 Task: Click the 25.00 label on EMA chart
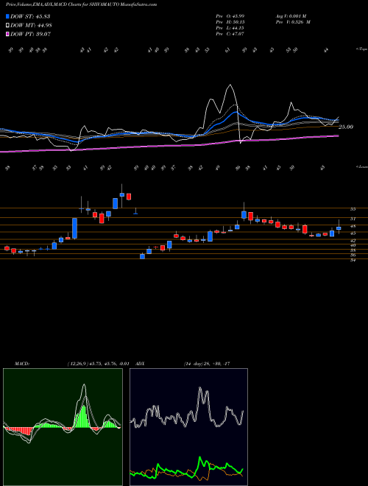coord(346,127)
